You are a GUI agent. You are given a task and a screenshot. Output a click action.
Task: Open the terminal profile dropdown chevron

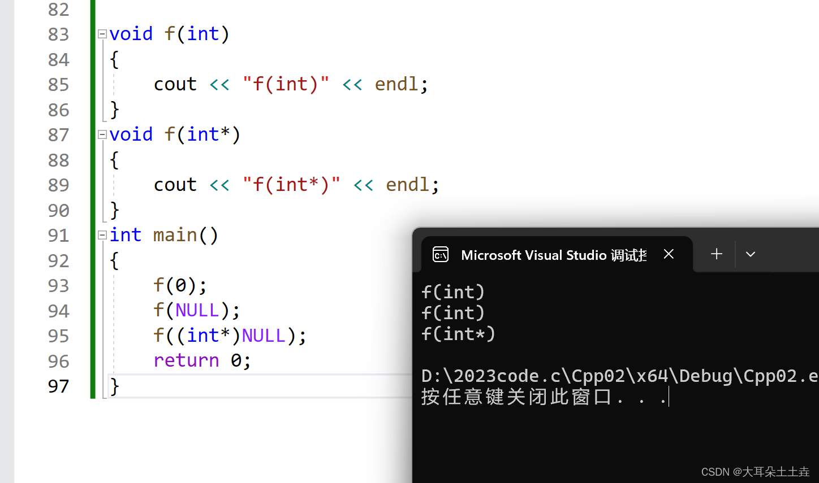(751, 254)
